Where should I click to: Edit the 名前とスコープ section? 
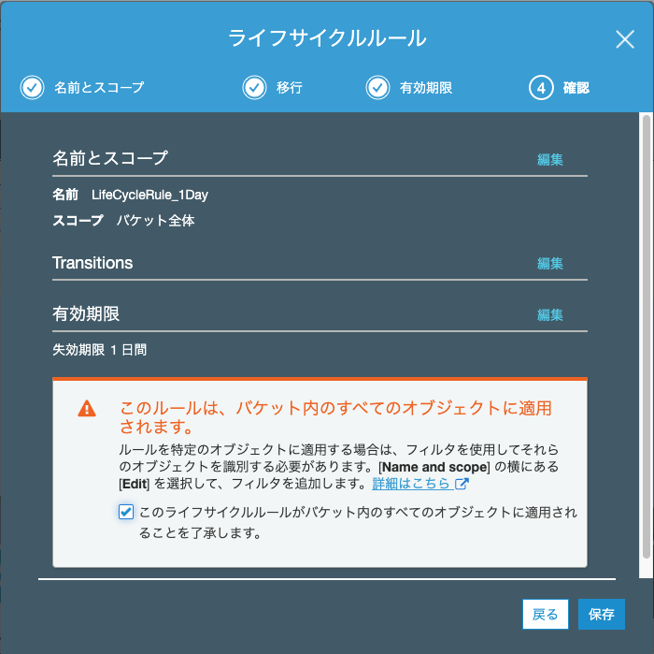[x=549, y=160]
